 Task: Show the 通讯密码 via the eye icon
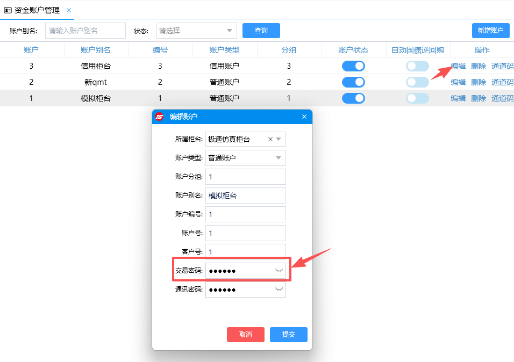[x=280, y=289]
